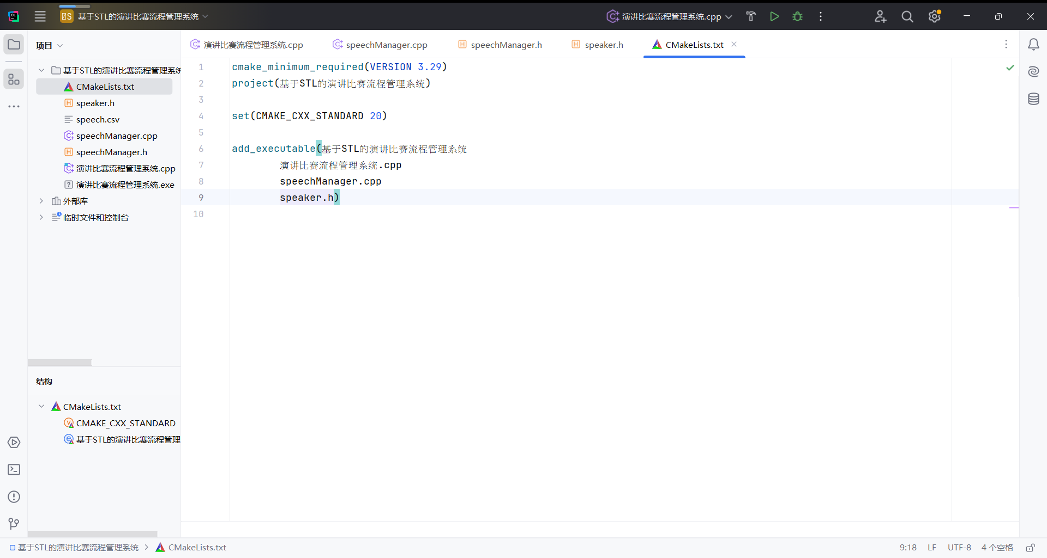Screen dimensions: 1047x558
Task: Click the purple marker in error stripe
Action: coord(1014,207)
